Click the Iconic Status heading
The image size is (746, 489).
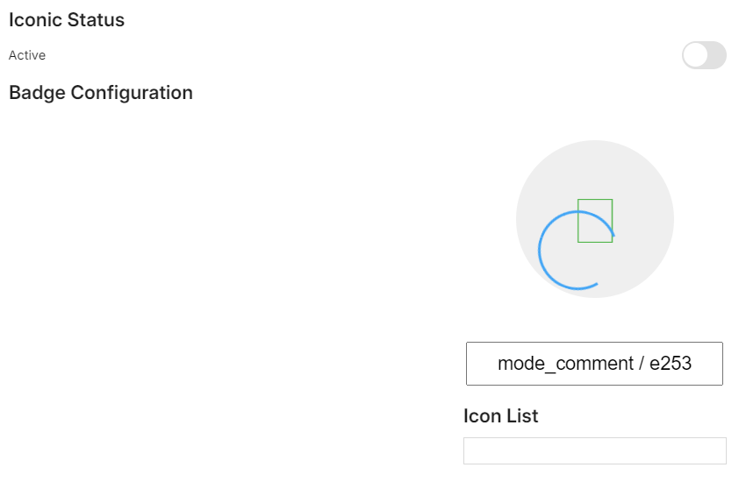(x=67, y=20)
